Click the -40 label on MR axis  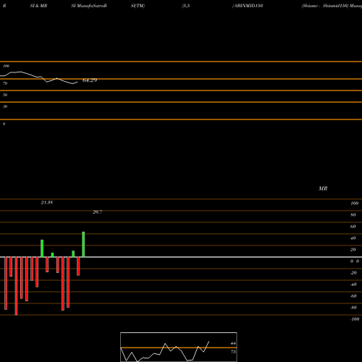[353, 285]
